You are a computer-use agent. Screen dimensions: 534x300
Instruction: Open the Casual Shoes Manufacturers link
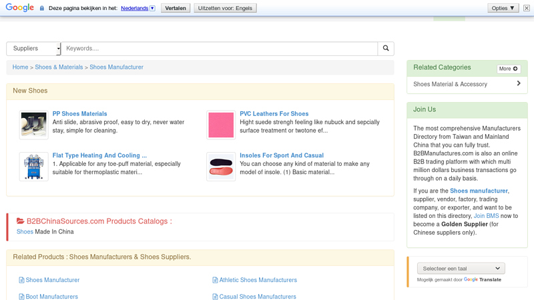tap(258, 297)
